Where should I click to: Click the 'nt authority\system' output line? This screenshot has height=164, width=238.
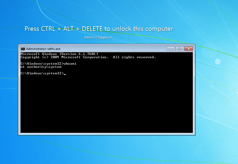[x=41, y=67]
